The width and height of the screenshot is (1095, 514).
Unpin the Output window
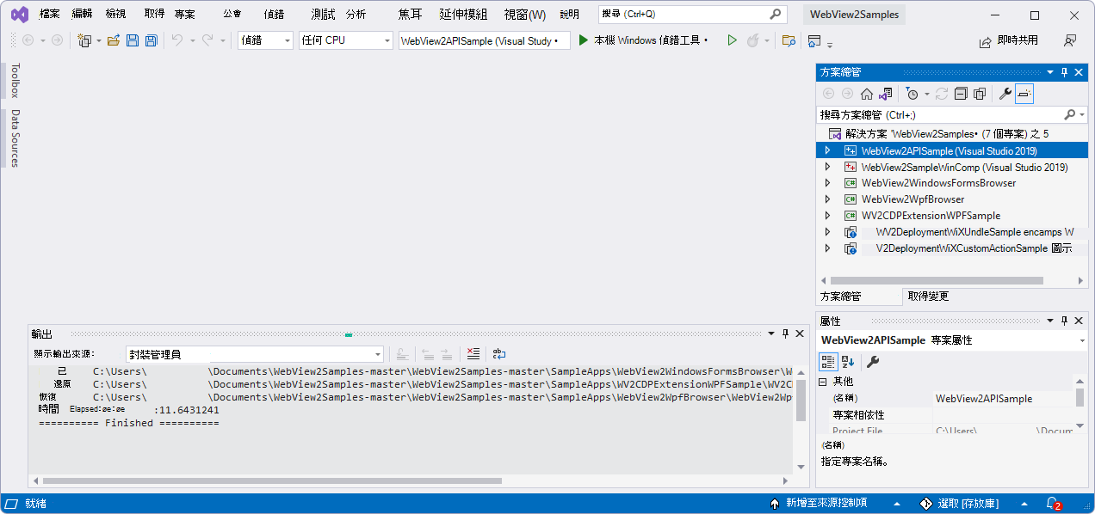785,333
